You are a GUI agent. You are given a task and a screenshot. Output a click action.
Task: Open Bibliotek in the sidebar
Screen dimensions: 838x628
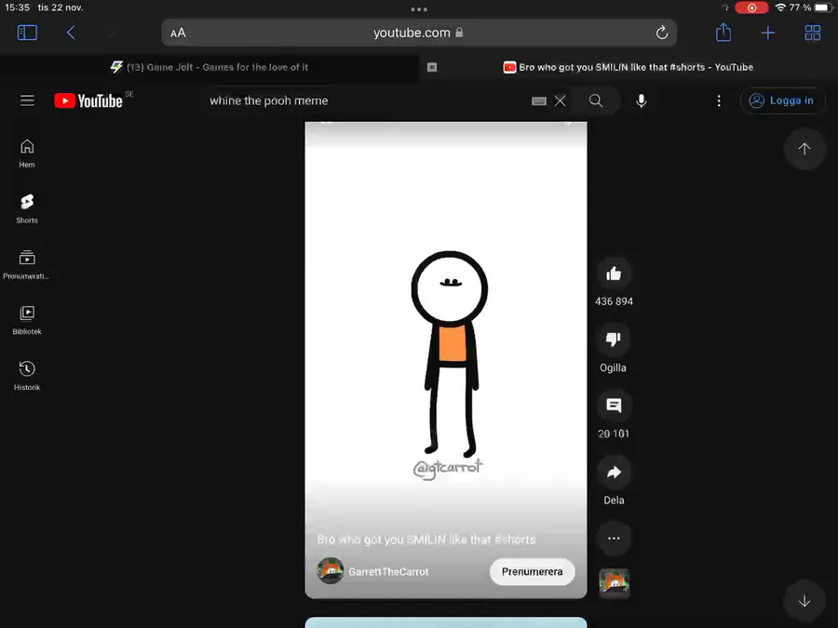pos(27,320)
